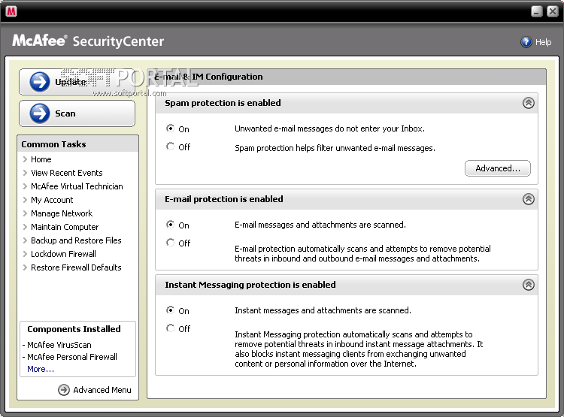Close the SecurityCenter window
Image resolution: width=564 pixels, height=417 pixels.
tap(553, 11)
